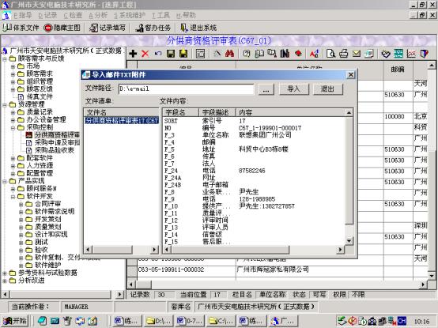Open the 检查 menu
Viewport: 438px width, 328px height.
click(73, 15)
